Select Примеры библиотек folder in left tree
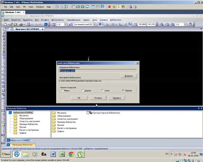The height and width of the screenshot is (162, 203). coord(28,124)
